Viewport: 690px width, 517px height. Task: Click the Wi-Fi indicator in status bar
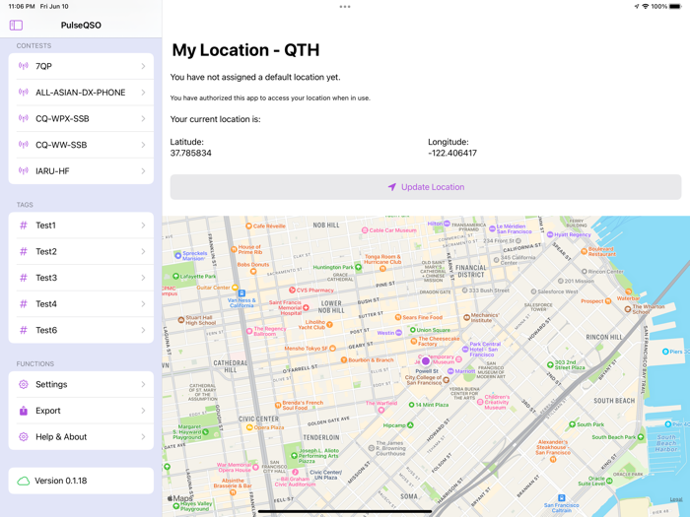646,7
